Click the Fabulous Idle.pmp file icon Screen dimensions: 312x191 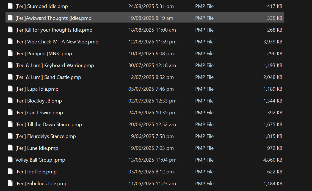(10, 183)
